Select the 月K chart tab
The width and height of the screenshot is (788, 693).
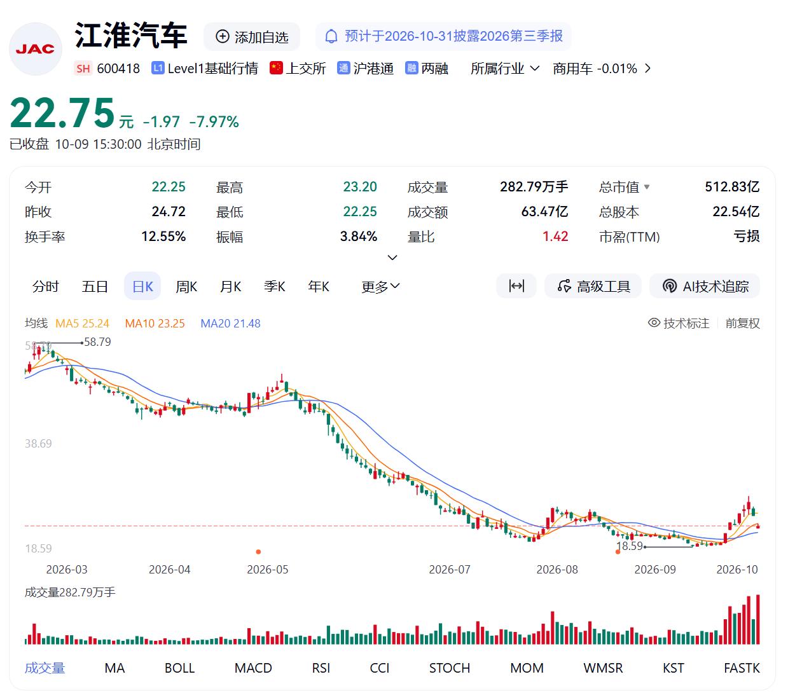[x=230, y=287]
